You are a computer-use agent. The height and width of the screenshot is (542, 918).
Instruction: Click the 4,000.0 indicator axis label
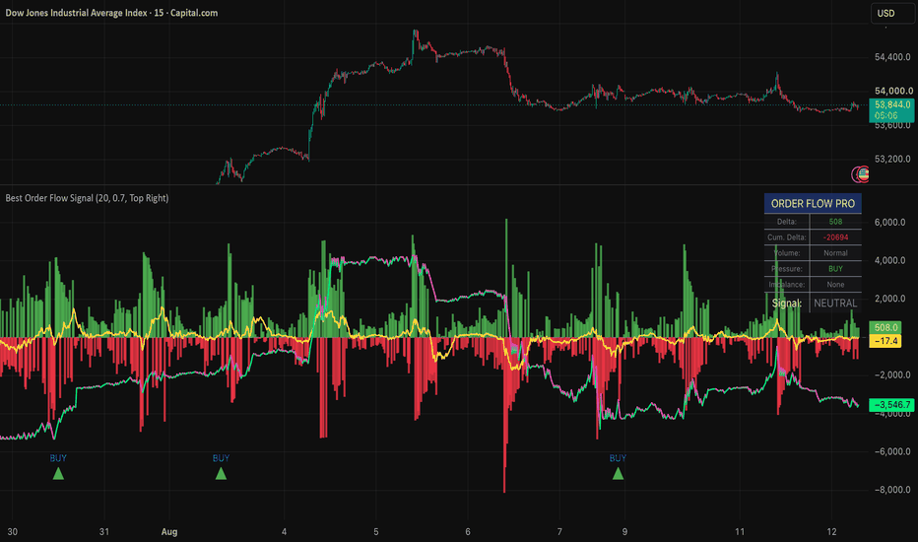pos(889,260)
